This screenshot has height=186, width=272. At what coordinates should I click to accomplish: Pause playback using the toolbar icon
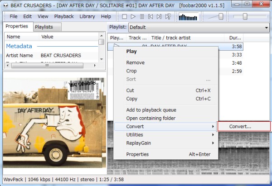[142, 17]
